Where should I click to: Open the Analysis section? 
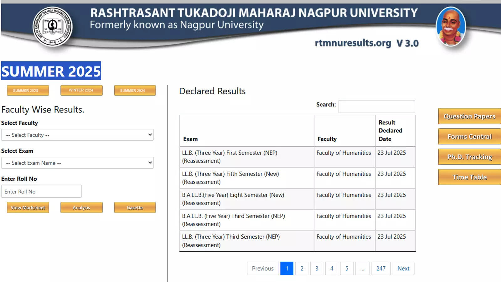[x=81, y=207]
